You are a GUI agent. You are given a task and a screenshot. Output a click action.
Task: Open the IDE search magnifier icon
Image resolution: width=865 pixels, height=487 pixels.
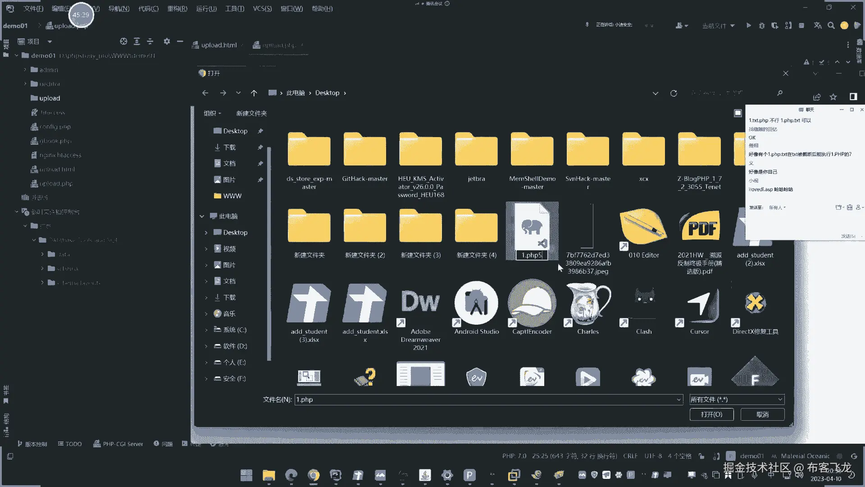(x=831, y=26)
